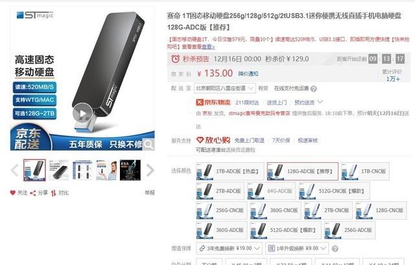Select the second product thumbnail

pos(59,170)
